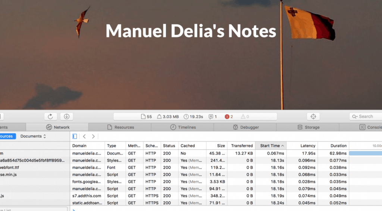Click the Search input field
Image resolution: width=382 pixels, height=211 pixels.
click(x=367, y=116)
